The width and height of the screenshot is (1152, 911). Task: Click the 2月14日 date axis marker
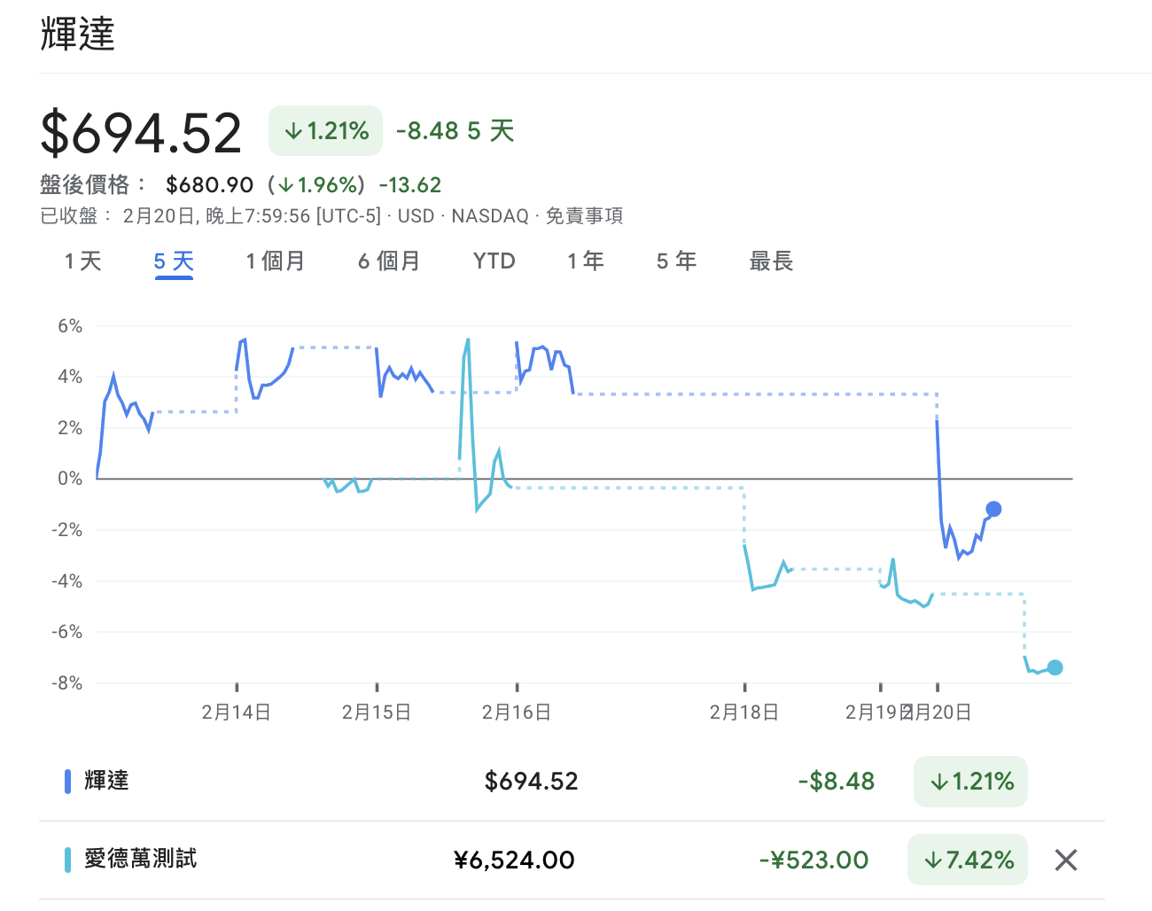click(x=237, y=712)
